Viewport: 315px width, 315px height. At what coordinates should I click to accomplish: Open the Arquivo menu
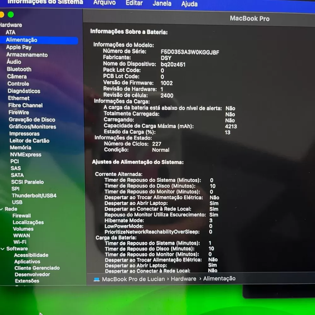click(105, 3)
